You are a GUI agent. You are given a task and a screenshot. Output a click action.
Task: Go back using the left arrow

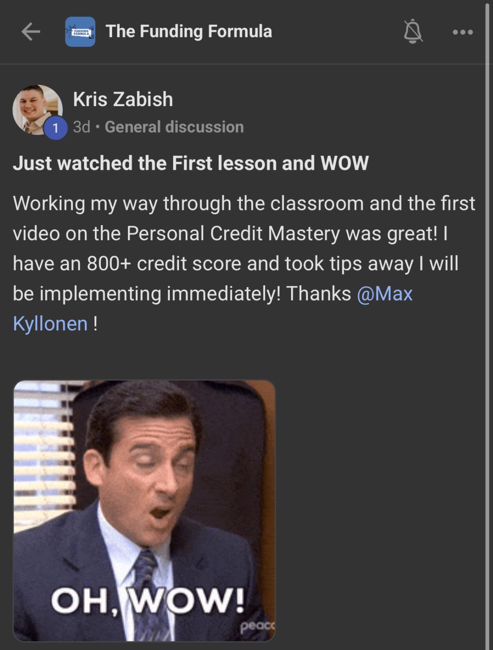pyautogui.click(x=31, y=32)
